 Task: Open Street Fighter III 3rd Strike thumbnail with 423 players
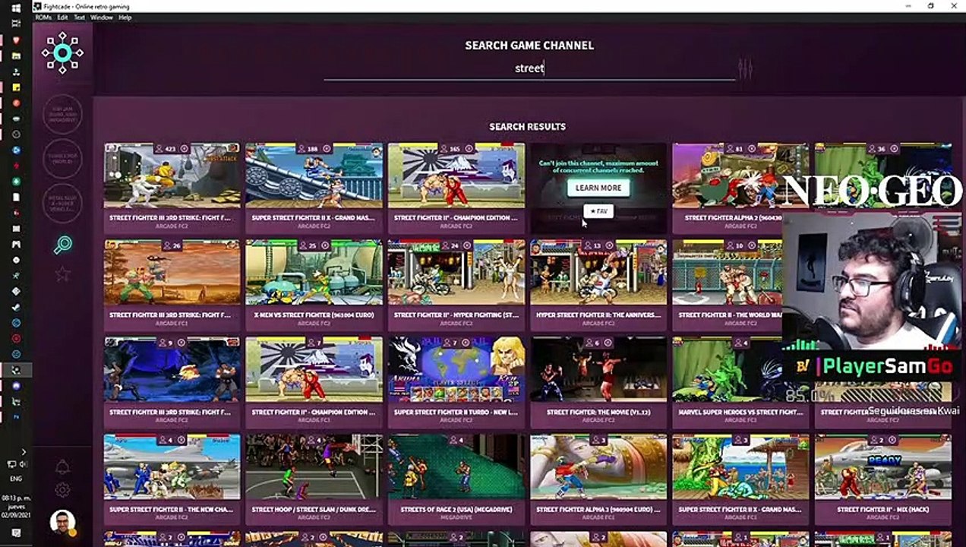tap(172, 175)
